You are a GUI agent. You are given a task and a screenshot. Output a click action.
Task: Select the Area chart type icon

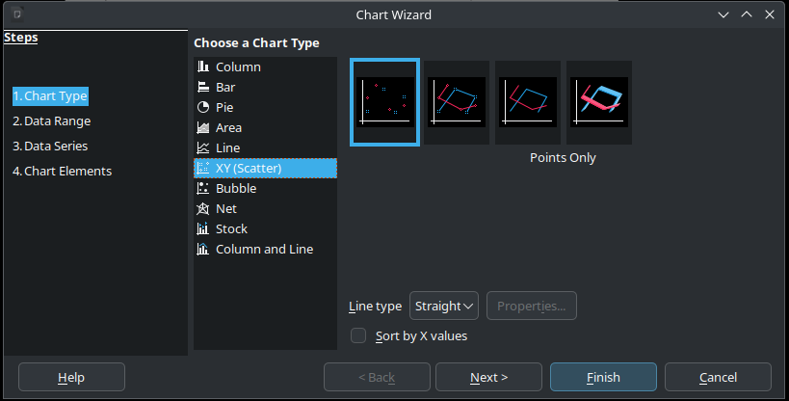point(203,127)
